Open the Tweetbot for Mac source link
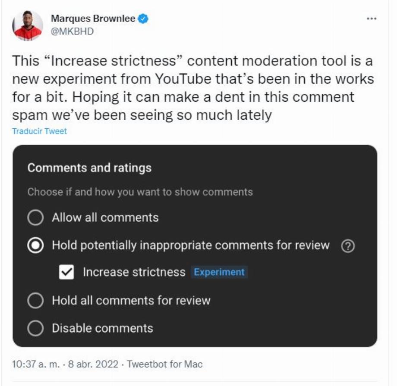This screenshot has width=397, height=386. click(165, 364)
